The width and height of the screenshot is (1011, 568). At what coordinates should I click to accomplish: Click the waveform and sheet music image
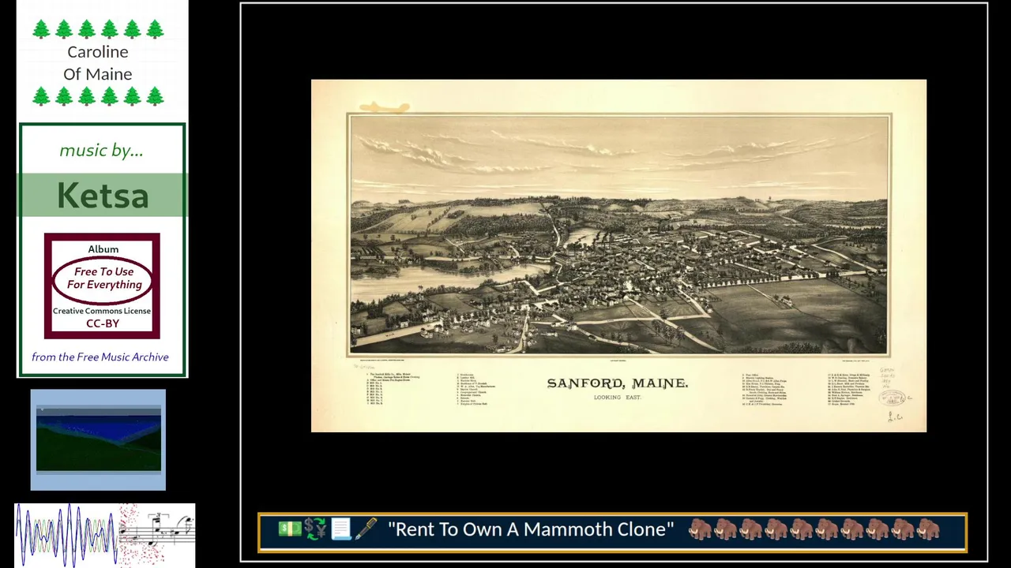[105, 534]
